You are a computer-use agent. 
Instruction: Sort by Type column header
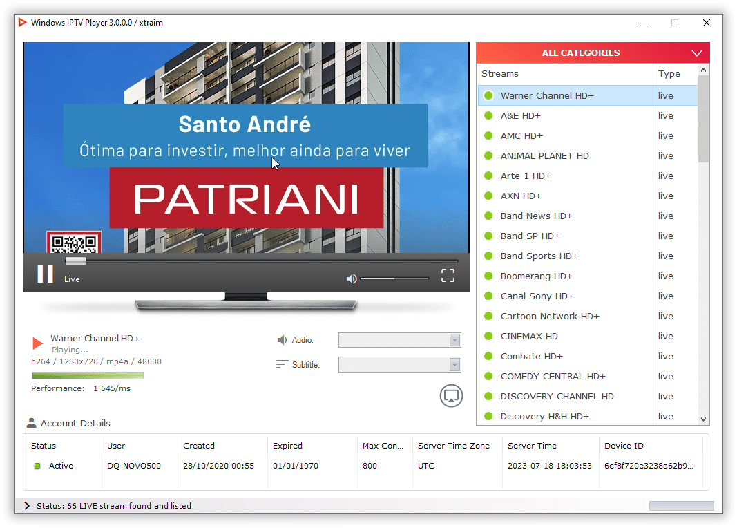tap(675, 74)
